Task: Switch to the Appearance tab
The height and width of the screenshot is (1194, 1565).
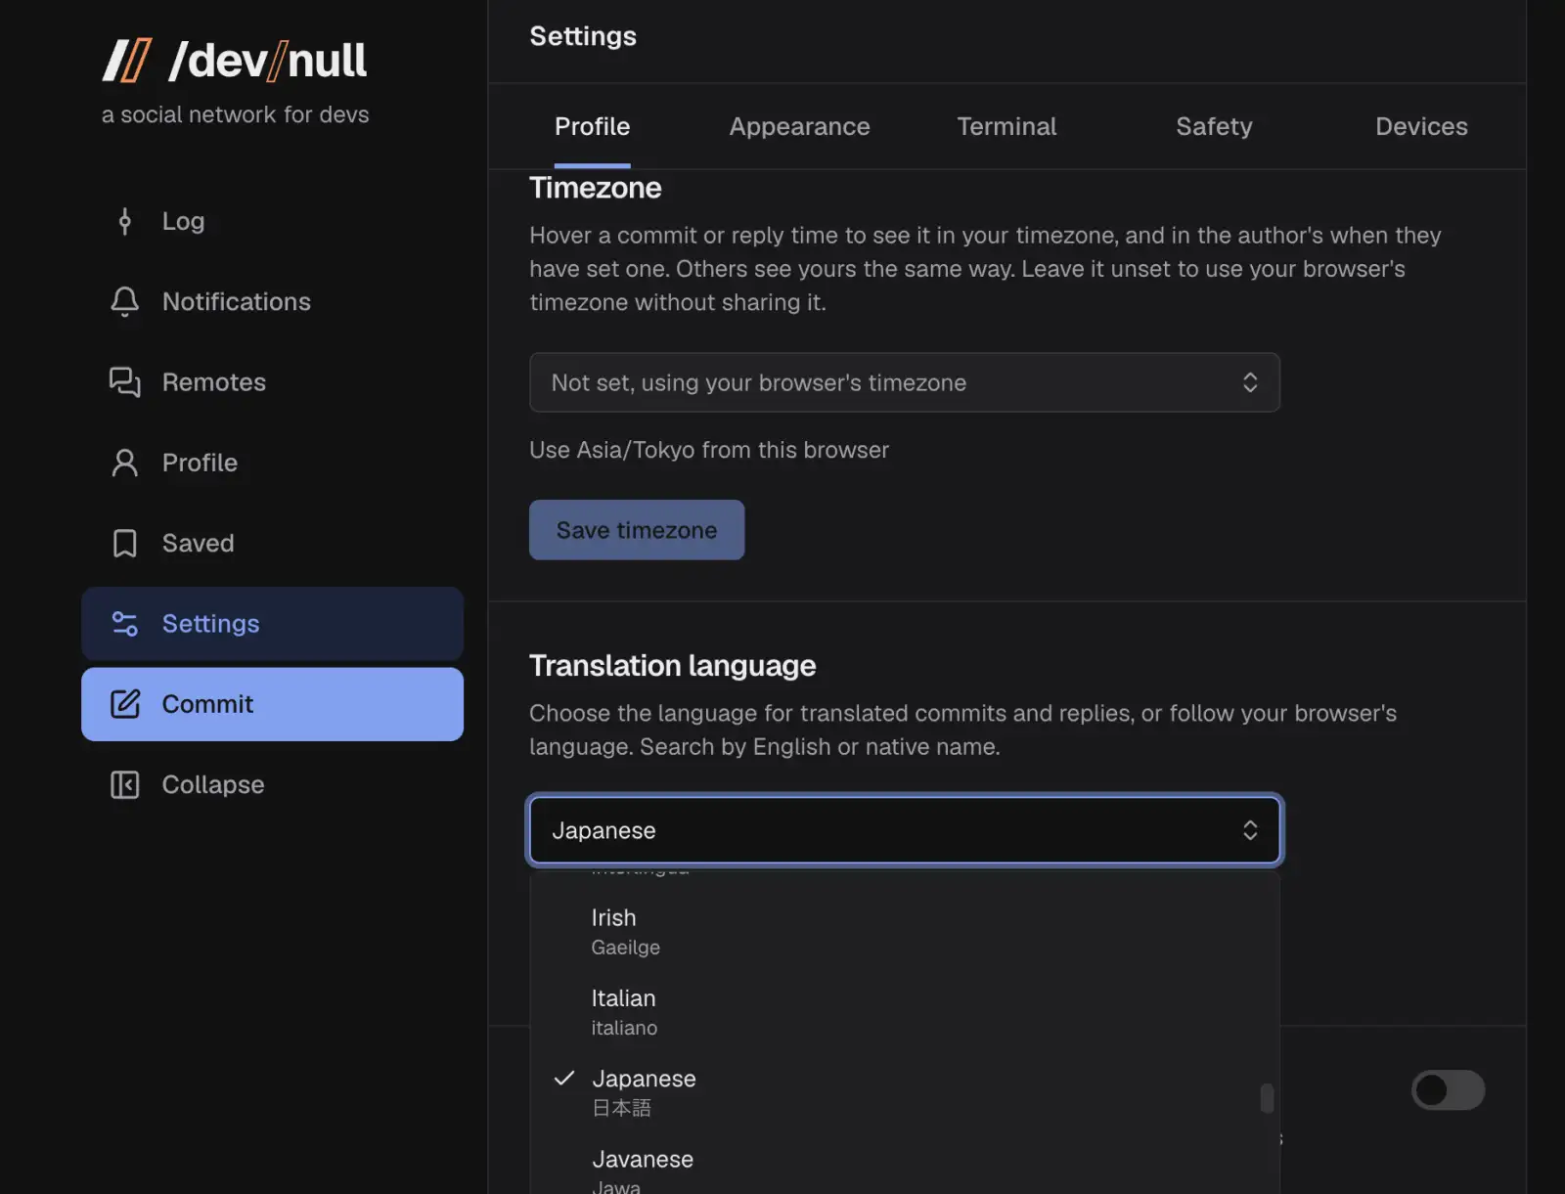Action: click(799, 126)
